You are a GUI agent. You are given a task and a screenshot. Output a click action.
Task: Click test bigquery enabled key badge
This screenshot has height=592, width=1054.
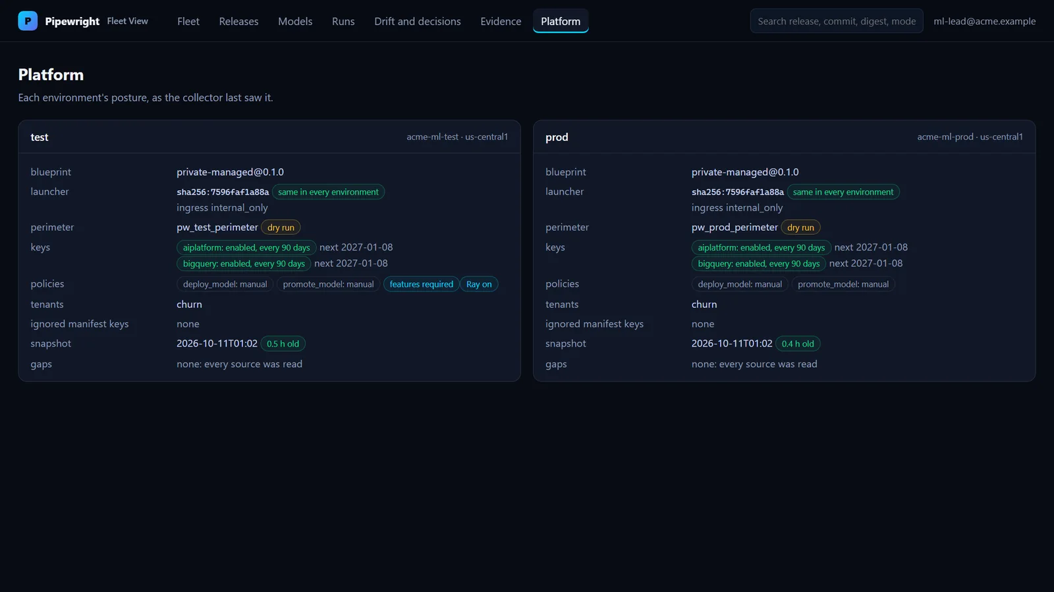[244, 264]
